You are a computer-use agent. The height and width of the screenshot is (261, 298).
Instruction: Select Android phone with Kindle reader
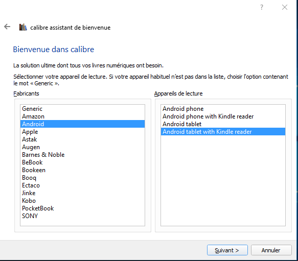pyautogui.click(x=223, y=116)
